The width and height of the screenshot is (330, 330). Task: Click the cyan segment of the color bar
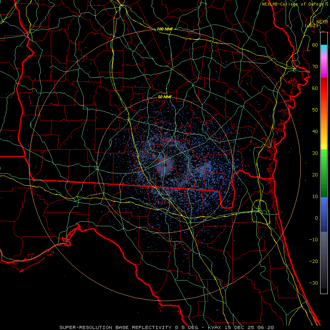click(x=324, y=48)
